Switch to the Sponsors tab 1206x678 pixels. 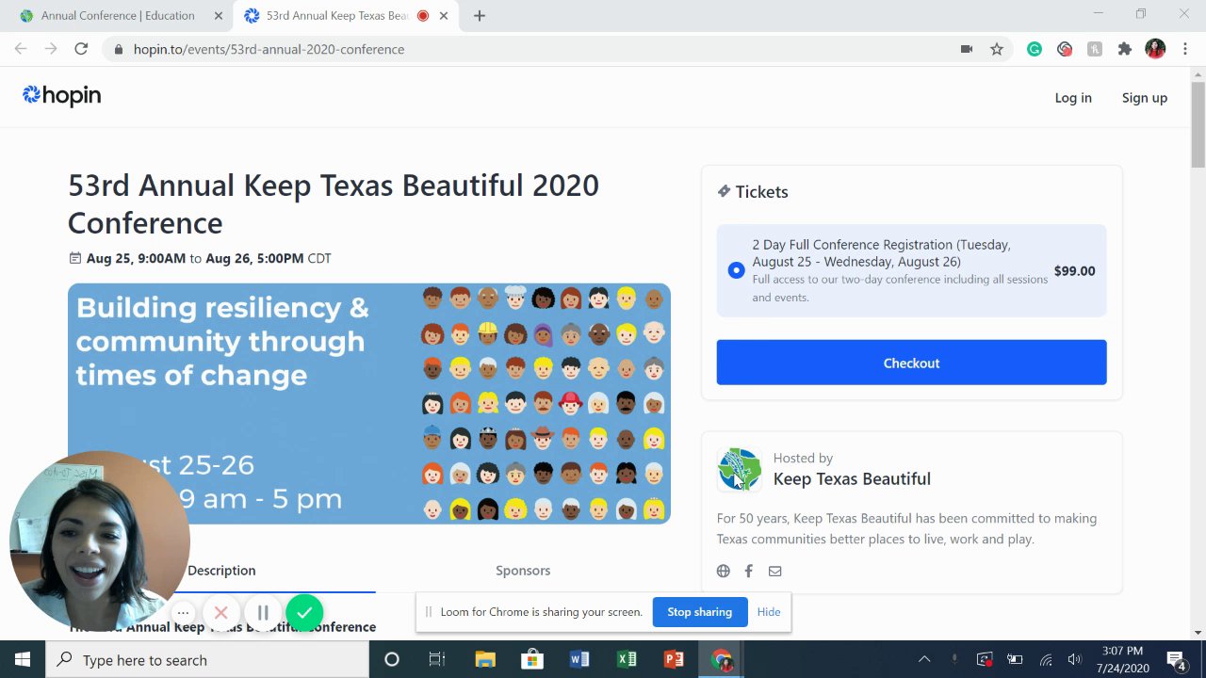tap(523, 571)
